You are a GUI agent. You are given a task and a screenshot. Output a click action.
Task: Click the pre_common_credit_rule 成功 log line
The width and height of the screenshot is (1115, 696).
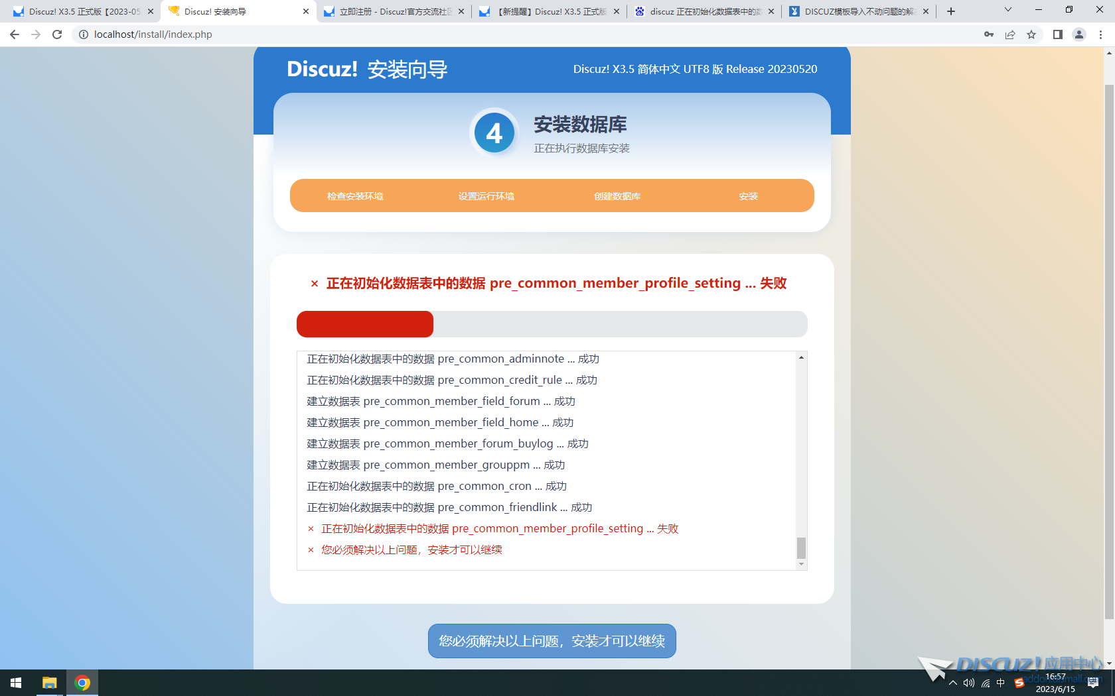point(452,380)
